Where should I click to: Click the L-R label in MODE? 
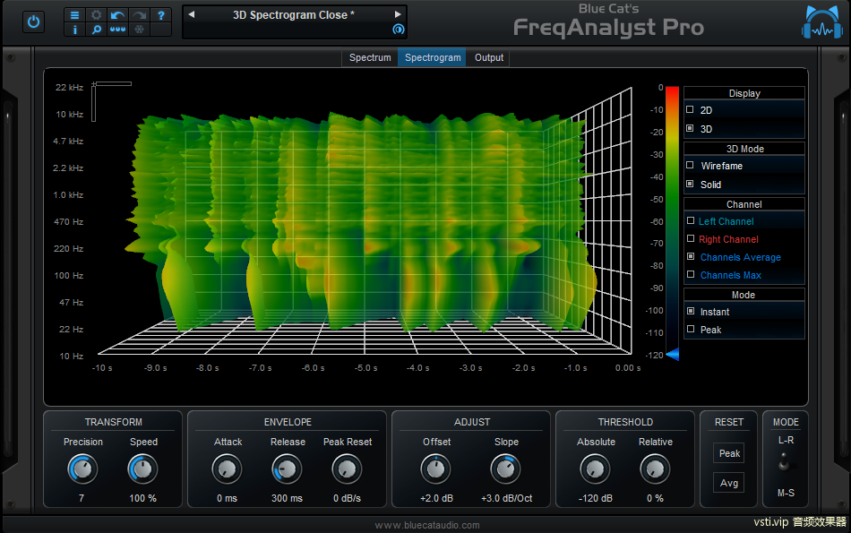click(x=786, y=440)
